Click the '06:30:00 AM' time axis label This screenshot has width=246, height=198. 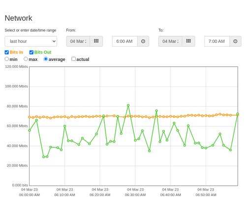coord(135,195)
